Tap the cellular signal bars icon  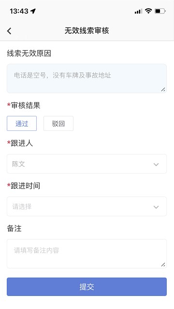pos(138,12)
